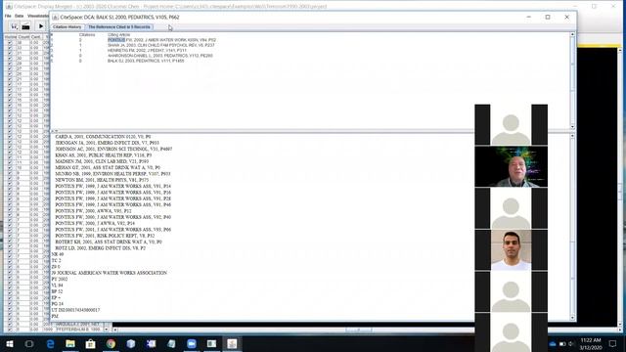Click Visible column header in main table

11,37
